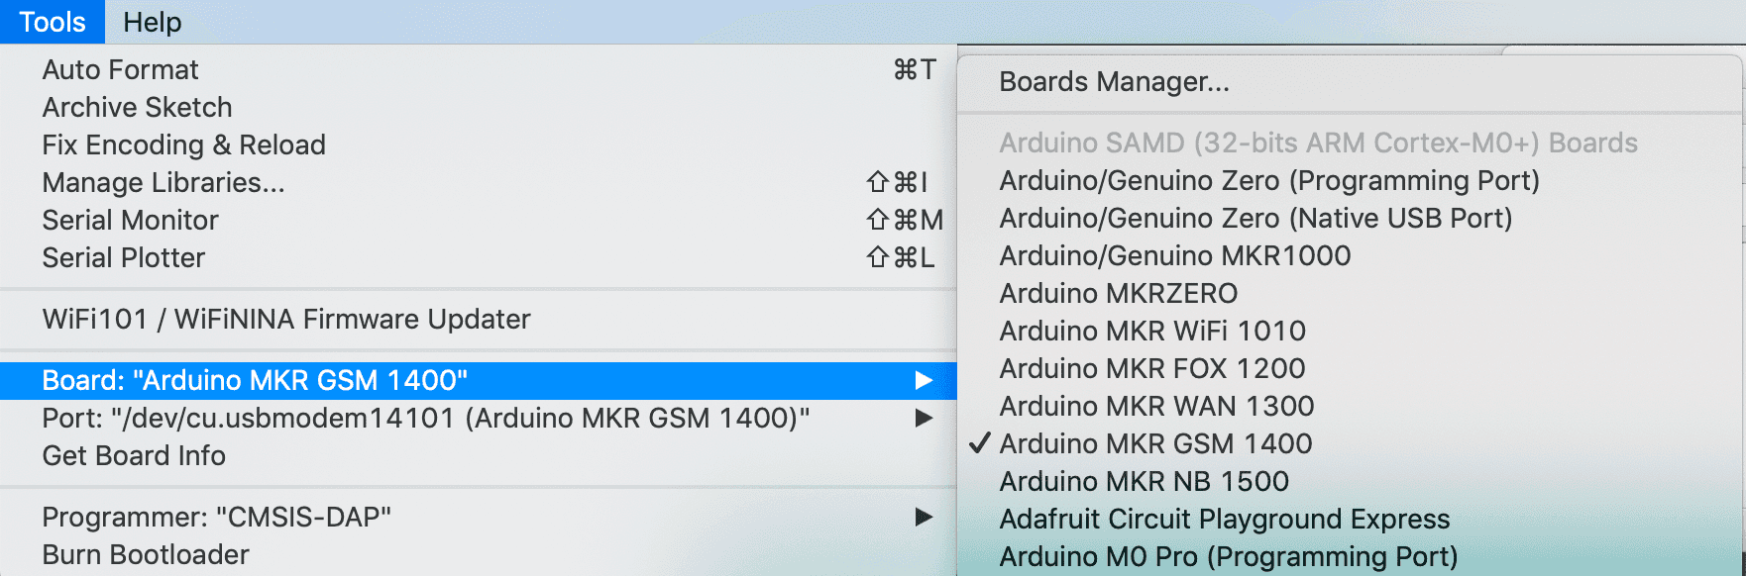The image size is (1746, 576).
Task: Open the Help menu
Action: click(152, 22)
